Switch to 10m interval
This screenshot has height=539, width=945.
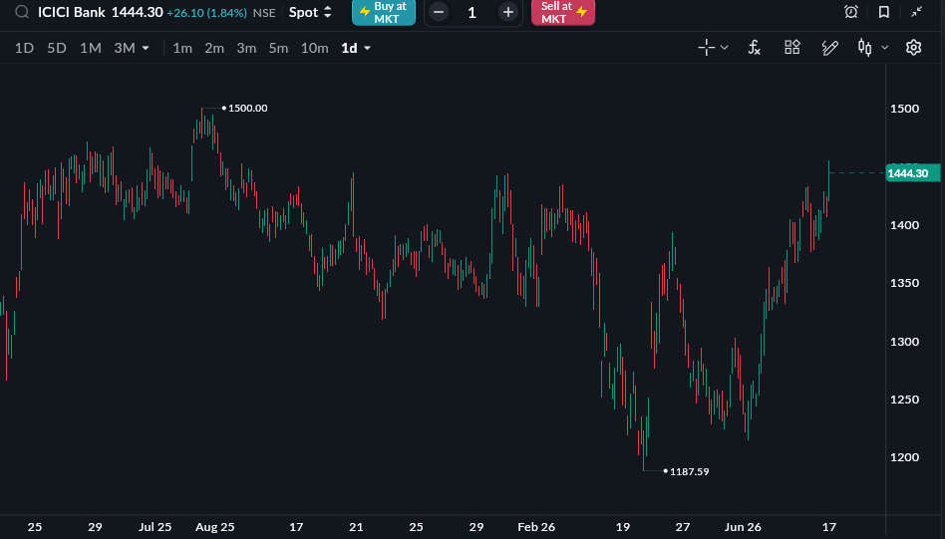(315, 48)
